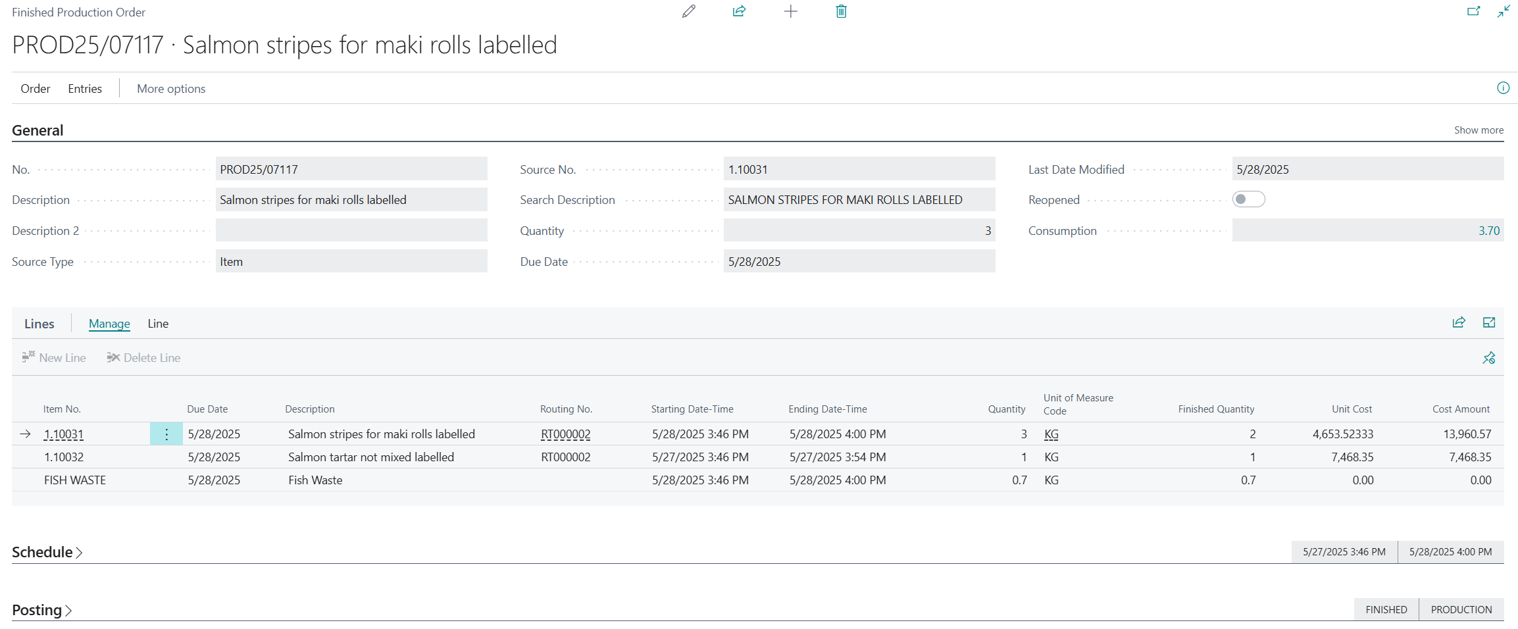This screenshot has height=629, width=1518.
Task: Click the share icon in header
Action: [739, 11]
